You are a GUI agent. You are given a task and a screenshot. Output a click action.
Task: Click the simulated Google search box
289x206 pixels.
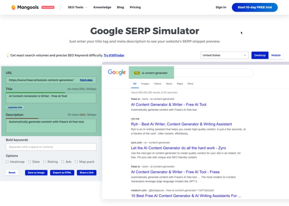point(192,73)
